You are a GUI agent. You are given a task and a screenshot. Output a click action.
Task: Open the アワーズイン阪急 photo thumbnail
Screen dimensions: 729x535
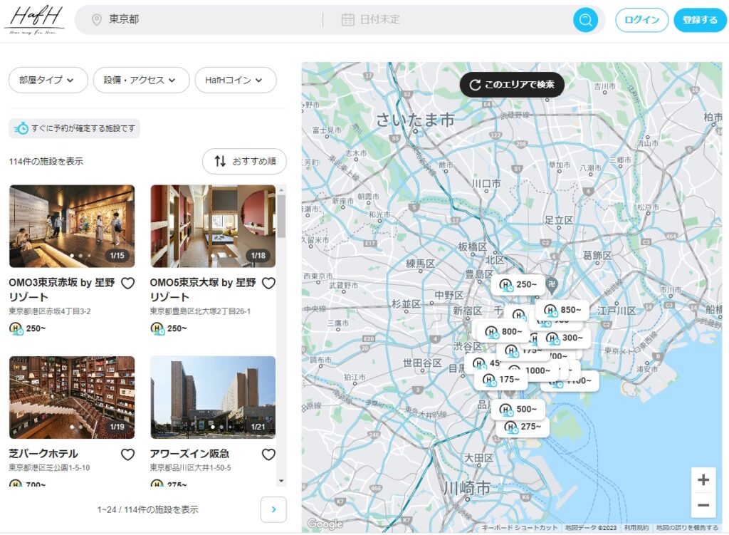(x=213, y=398)
